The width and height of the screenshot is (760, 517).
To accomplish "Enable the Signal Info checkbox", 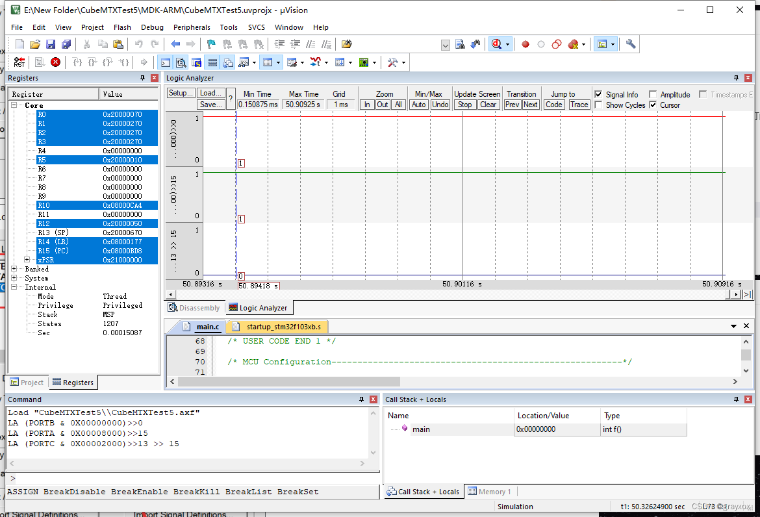I will (x=599, y=94).
